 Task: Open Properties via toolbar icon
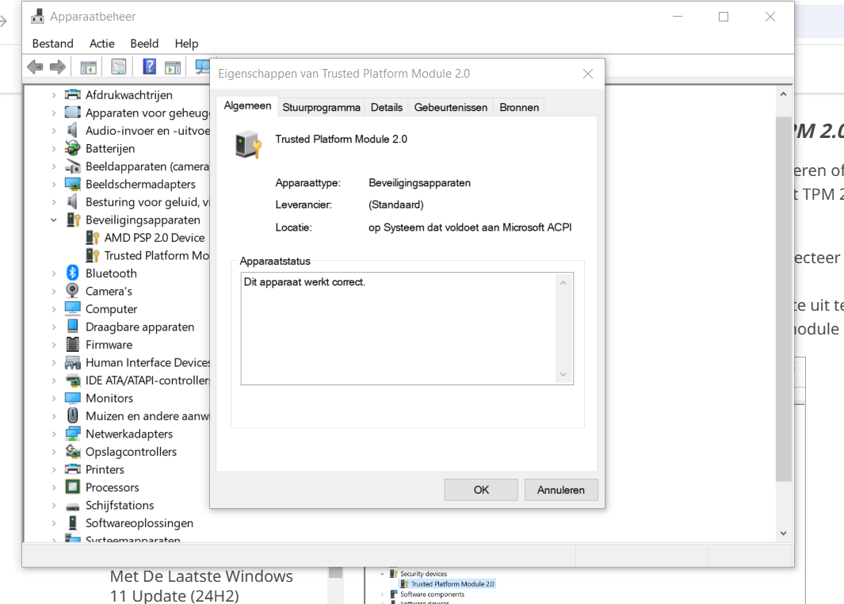coord(118,67)
